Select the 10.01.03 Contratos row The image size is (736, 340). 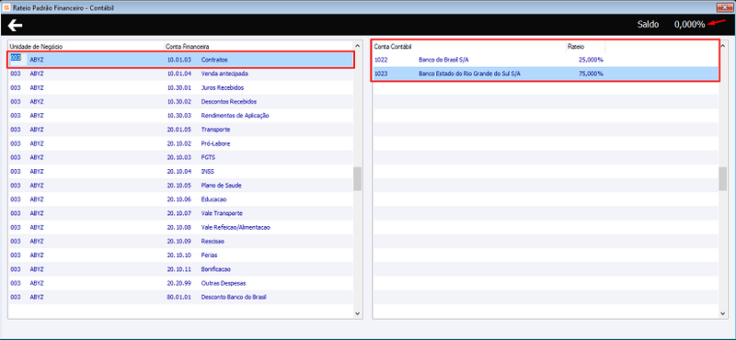180,60
